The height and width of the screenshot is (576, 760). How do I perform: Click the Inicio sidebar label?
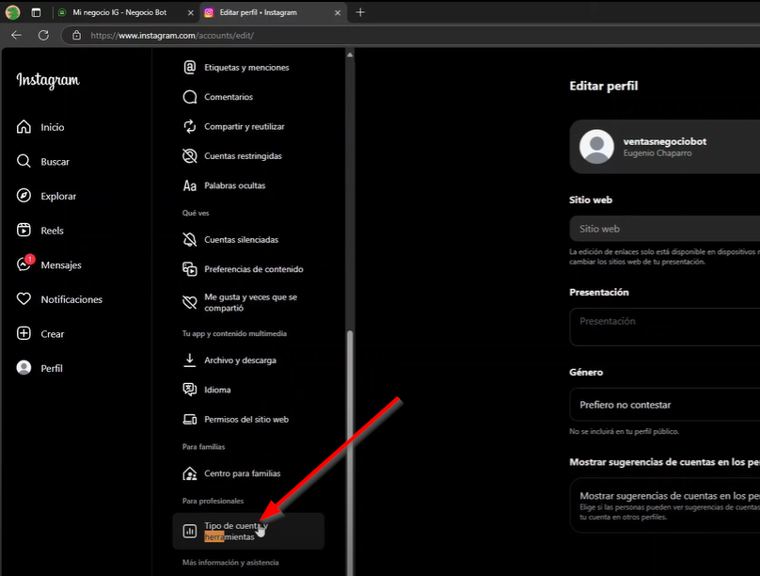(x=53, y=127)
